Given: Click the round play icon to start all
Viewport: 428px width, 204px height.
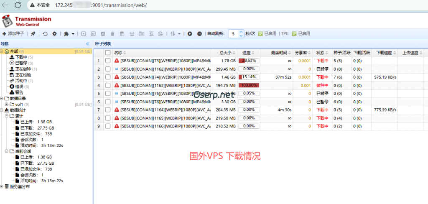Looking at the screenshot, I should (190, 33).
